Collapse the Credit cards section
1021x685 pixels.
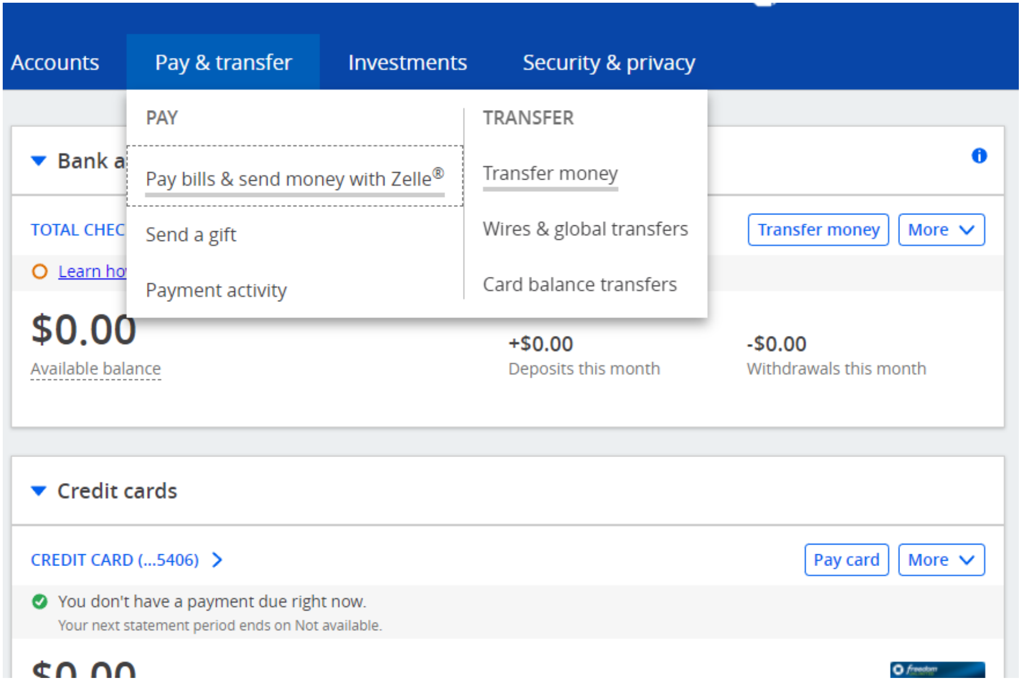39,491
